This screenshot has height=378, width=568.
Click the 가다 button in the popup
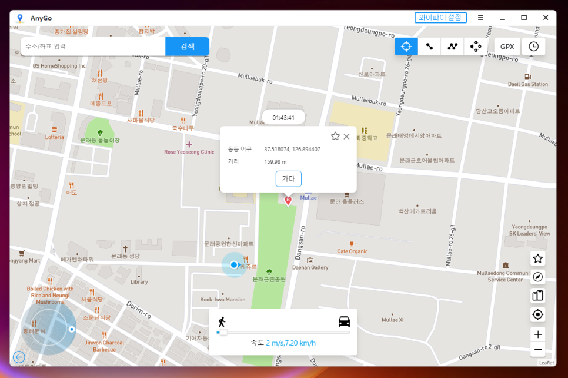click(288, 178)
